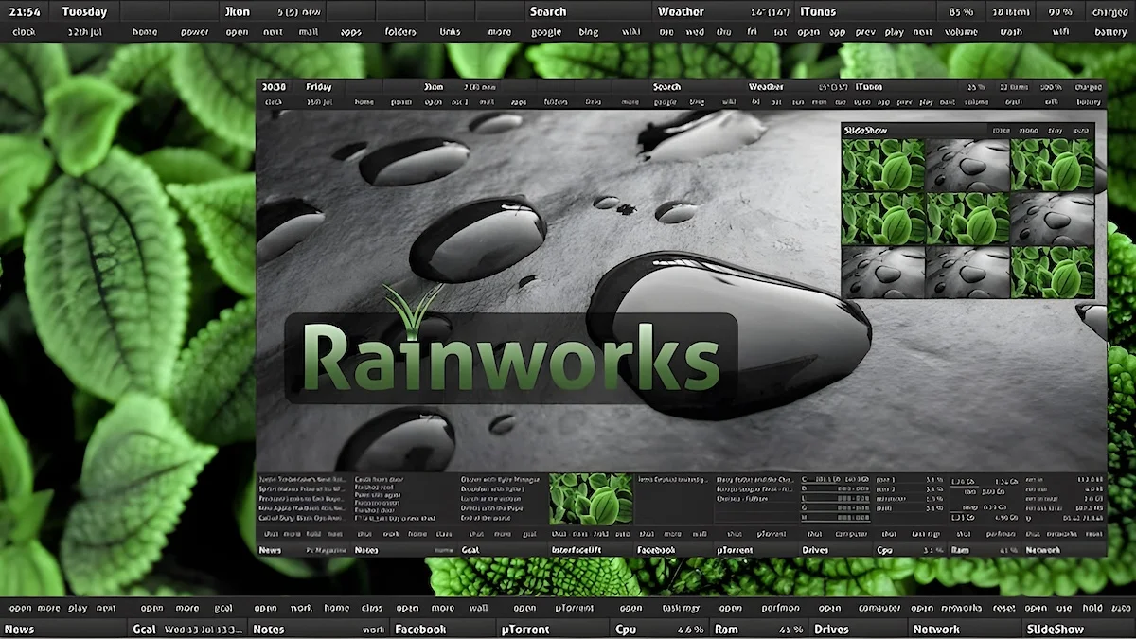Click 'reset' in the bottom desktop bar

coord(1003,608)
